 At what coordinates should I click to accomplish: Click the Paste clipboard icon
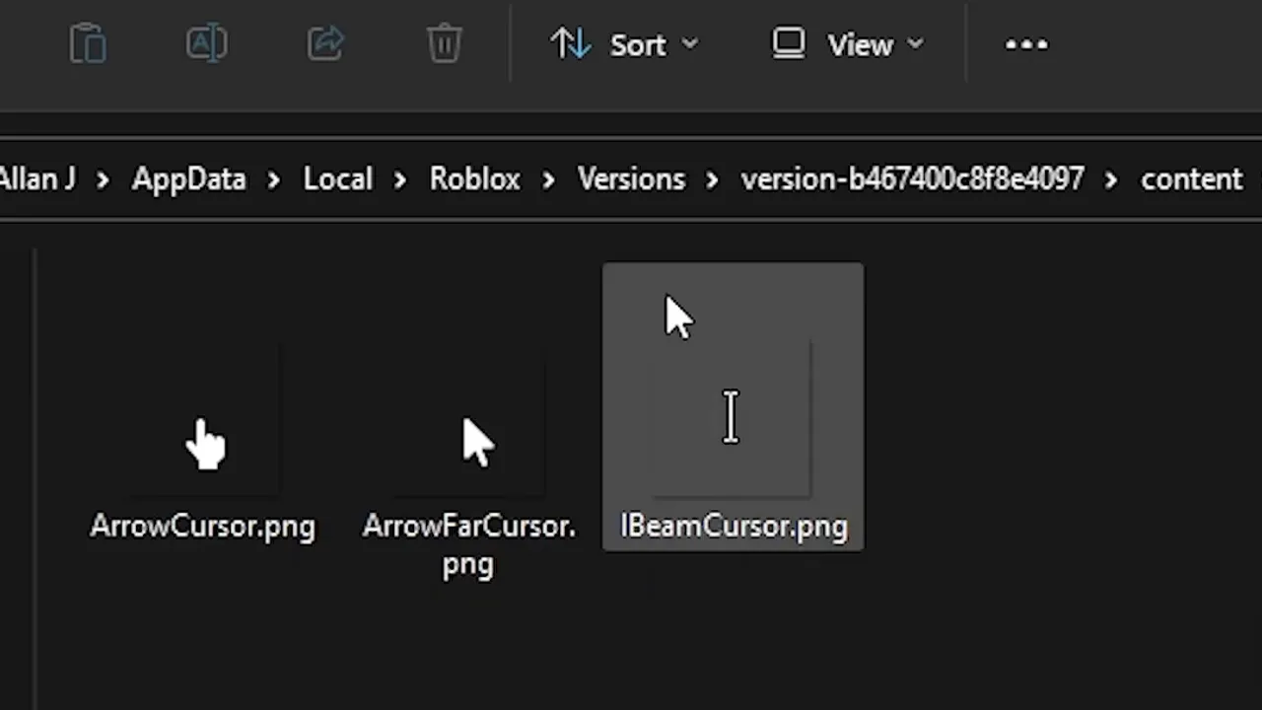(88, 44)
